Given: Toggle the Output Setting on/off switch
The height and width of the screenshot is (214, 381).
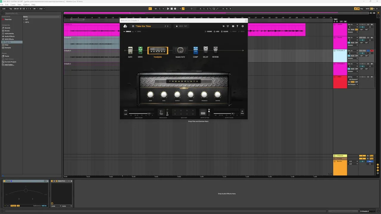Looking at the screenshot, I should 209,112.
